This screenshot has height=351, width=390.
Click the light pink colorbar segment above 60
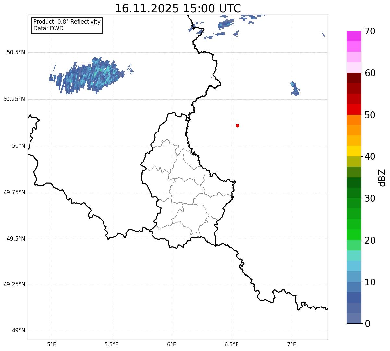point(354,68)
